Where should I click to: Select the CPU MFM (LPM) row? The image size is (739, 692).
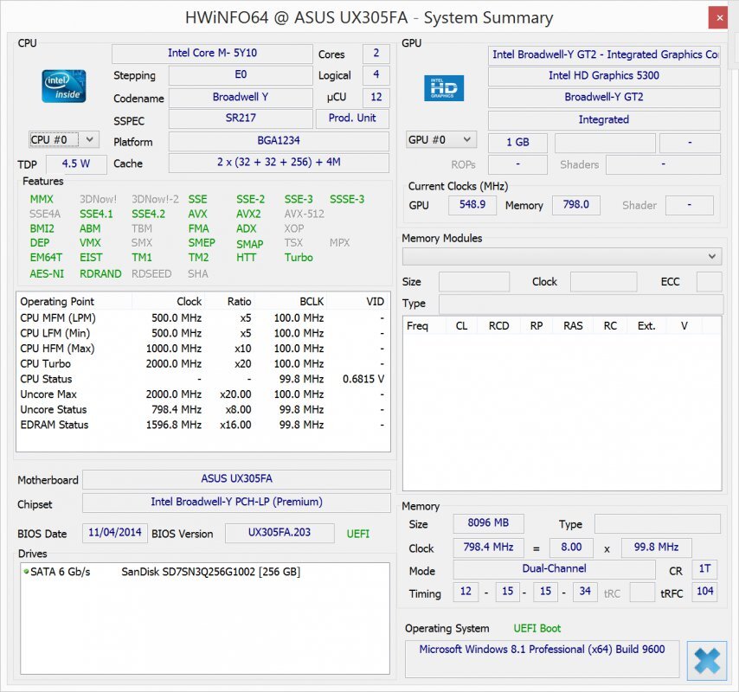[203, 318]
